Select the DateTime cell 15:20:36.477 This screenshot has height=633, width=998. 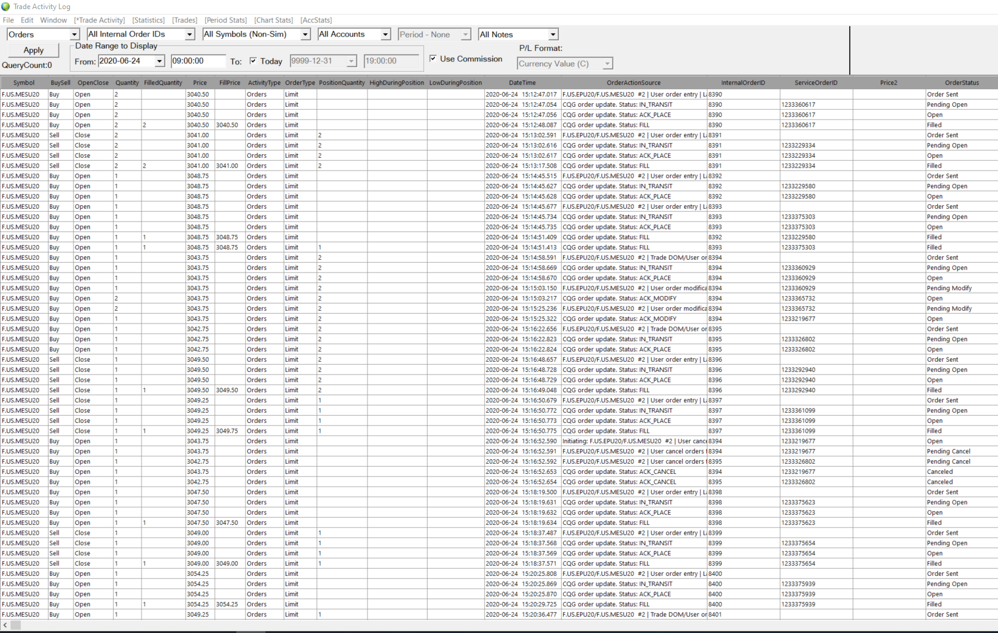[522, 614]
